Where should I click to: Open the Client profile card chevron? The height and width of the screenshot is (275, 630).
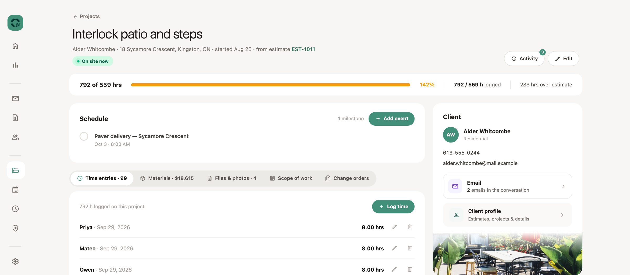562,215
